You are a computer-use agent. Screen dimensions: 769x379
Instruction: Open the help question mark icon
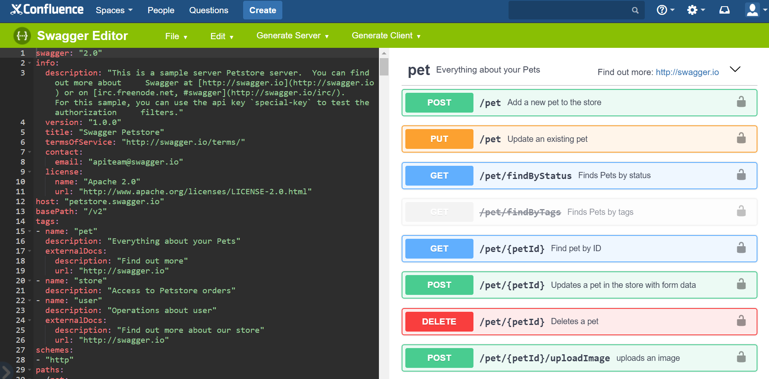tap(663, 9)
